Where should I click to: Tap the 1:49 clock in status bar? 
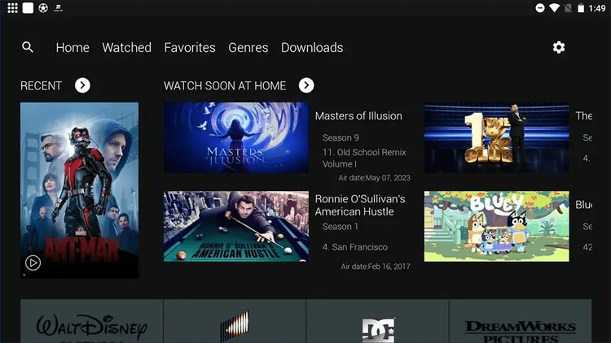tap(597, 8)
